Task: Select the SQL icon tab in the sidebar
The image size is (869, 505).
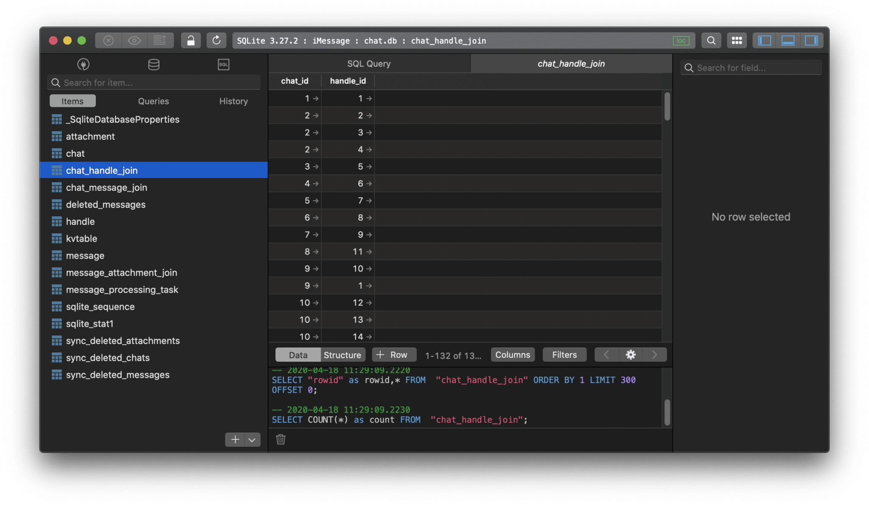Action: tap(223, 64)
